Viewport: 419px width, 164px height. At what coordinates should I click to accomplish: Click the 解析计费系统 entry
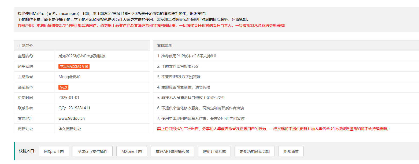tap(214, 151)
